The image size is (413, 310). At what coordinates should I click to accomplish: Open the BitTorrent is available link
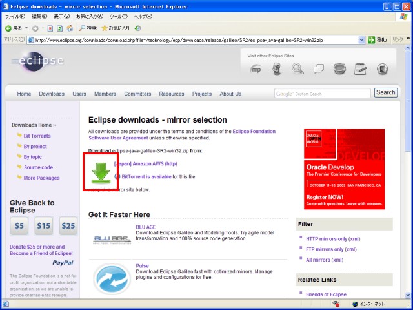click(x=146, y=176)
